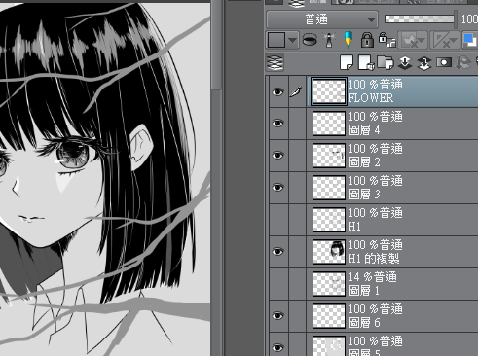The image size is (478, 356).
Task: Create a new vector layer
Action: click(x=366, y=62)
